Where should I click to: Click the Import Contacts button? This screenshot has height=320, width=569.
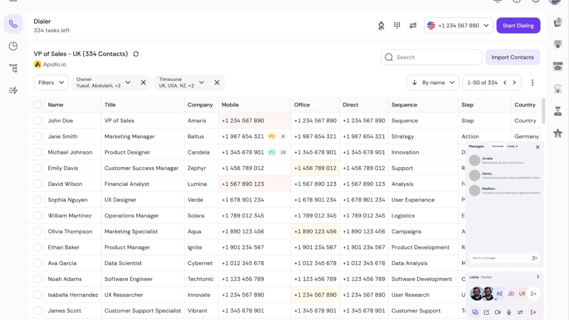click(x=512, y=57)
